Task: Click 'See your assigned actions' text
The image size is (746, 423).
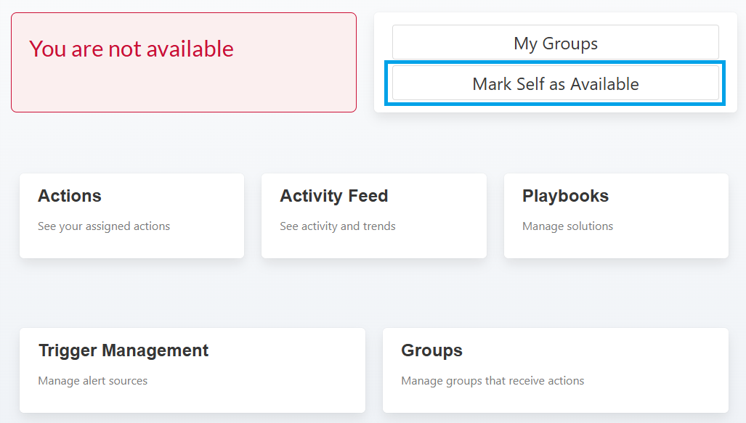Action: [104, 226]
